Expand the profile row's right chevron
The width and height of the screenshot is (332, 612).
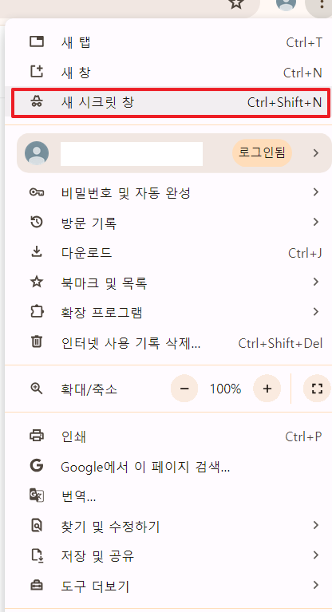[316, 153]
